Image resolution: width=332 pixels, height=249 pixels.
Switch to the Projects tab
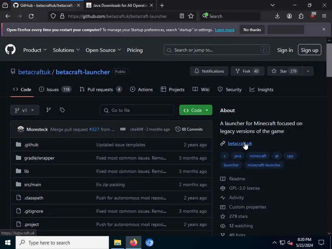click(172, 89)
